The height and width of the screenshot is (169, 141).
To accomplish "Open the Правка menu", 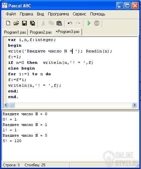I will (26, 14).
